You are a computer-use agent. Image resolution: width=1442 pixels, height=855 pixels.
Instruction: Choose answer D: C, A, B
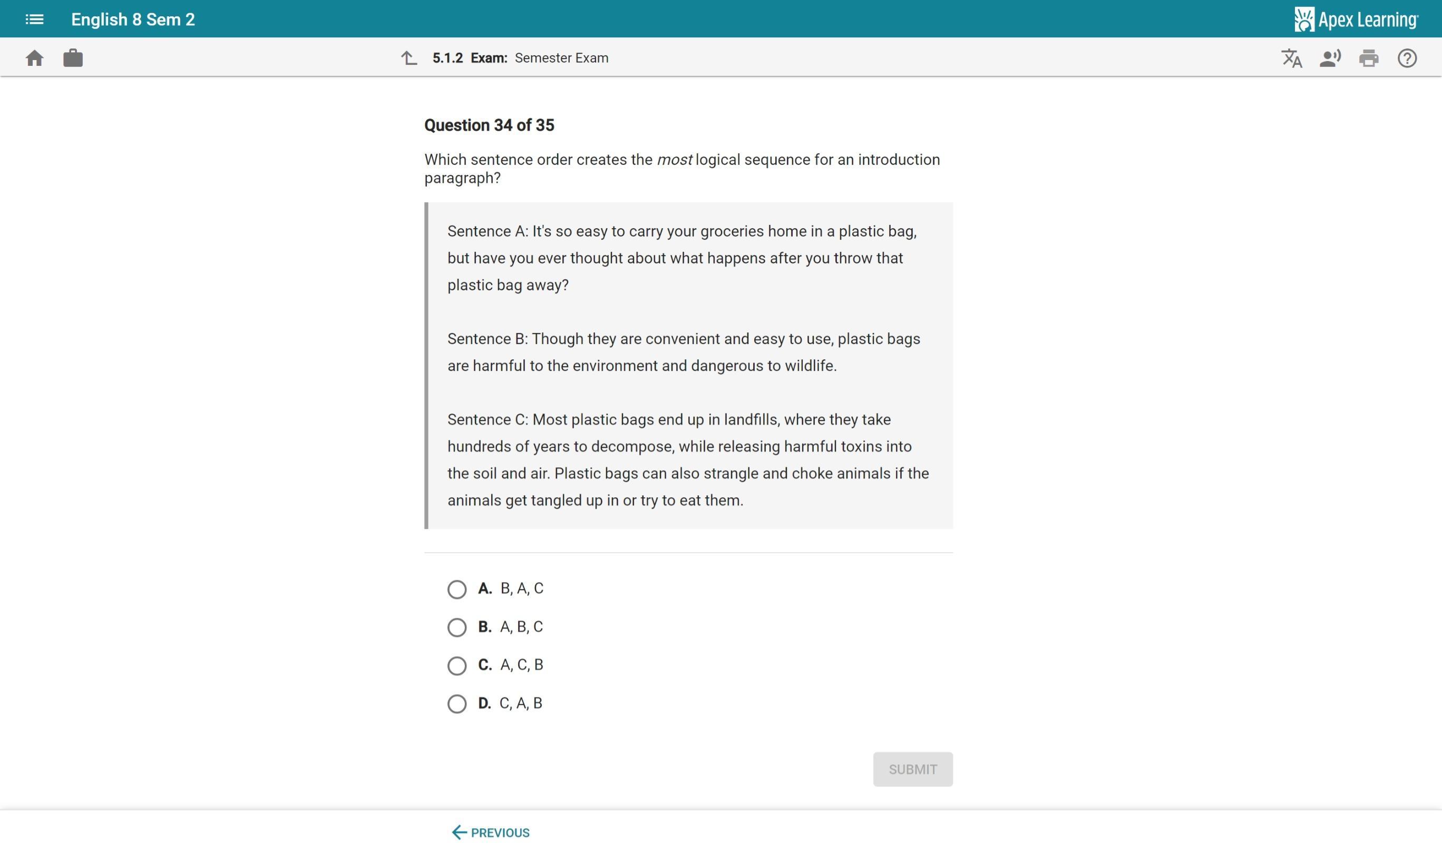tap(457, 703)
